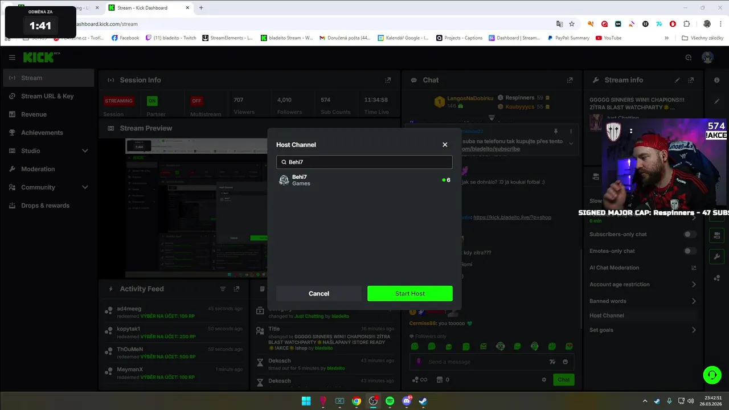Screen dimensions: 729x410
Task: Open AI Chat Moderation external link
Action: tap(694, 268)
